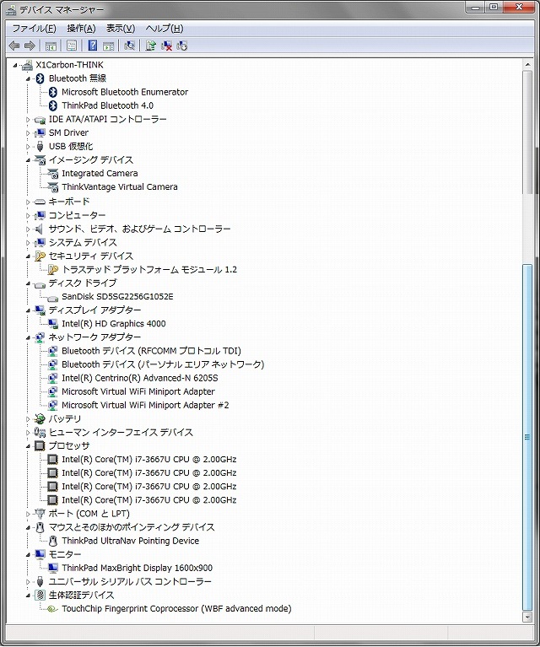Select the モニター category label
Viewport: 540px width, 647px height.
pos(65,554)
